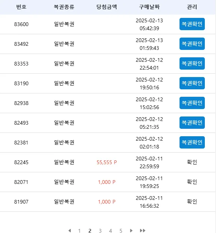Go to page 3

[x=100, y=231]
